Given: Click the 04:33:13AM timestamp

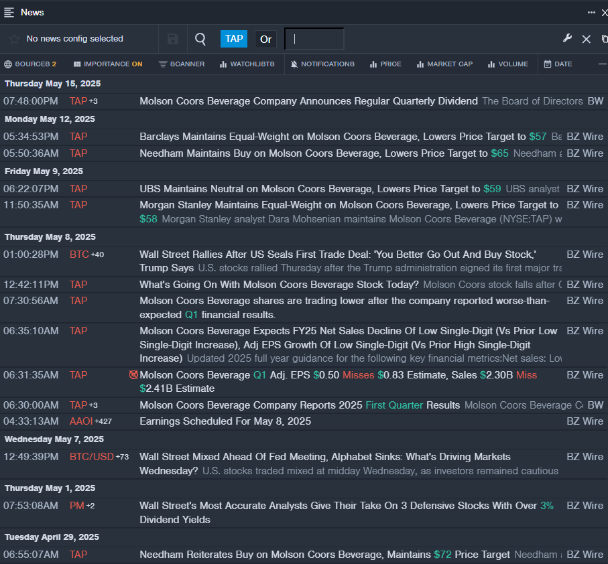Looking at the screenshot, I should pos(31,421).
